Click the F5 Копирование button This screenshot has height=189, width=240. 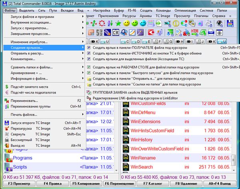(86, 184)
